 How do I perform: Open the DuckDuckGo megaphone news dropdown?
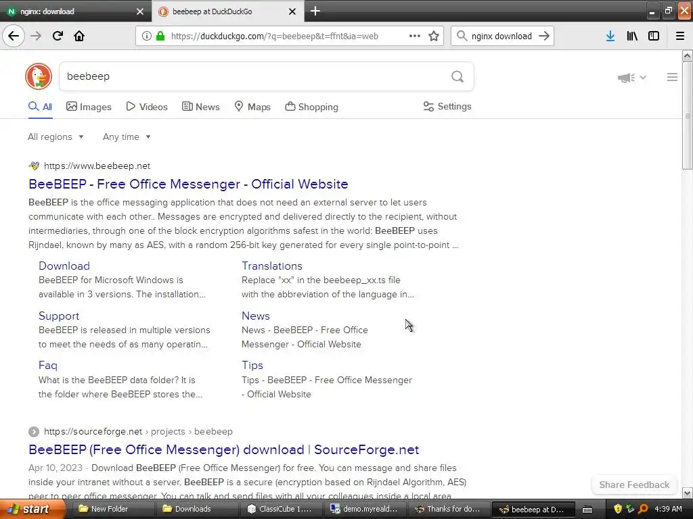click(x=631, y=78)
